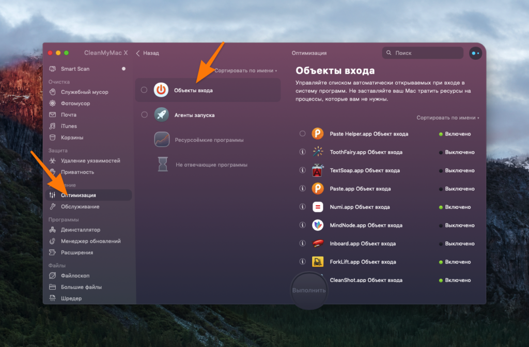529x347 pixels.
Task: Open Приватность in sidebar
Action: coord(77,172)
